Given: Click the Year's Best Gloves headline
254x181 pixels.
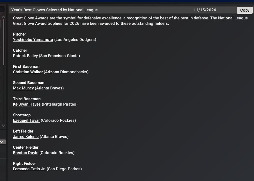Looking at the screenshot, I should point(55,10).
